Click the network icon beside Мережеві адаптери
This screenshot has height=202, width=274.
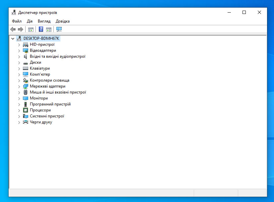click(25, 86)
